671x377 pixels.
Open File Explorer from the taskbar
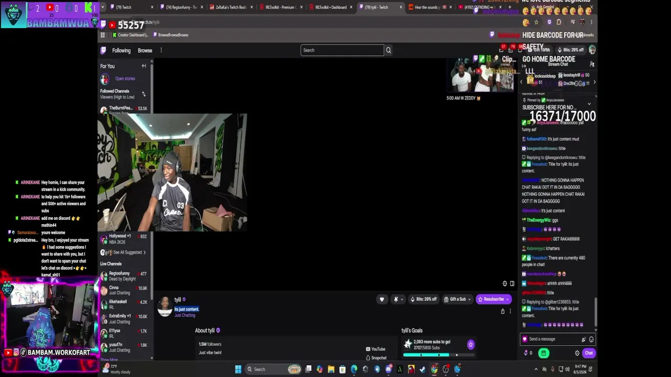coord(331,369)
